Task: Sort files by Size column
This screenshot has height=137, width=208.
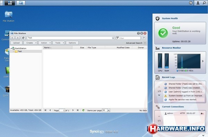Action: pyautogui.click(x=79, y=48)
